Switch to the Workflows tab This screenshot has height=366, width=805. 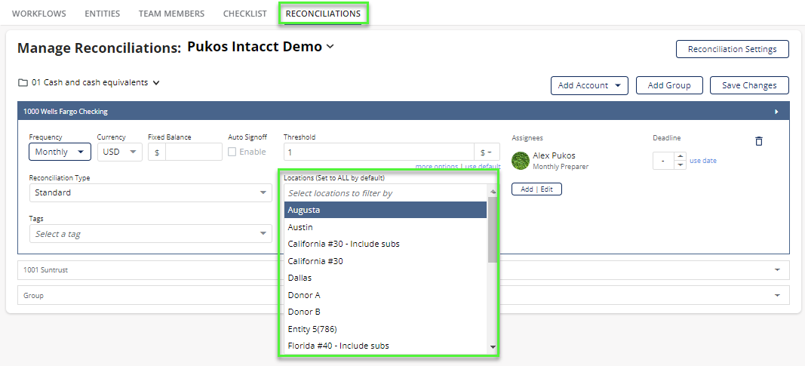pyautogui.click(x=39, y=14)
